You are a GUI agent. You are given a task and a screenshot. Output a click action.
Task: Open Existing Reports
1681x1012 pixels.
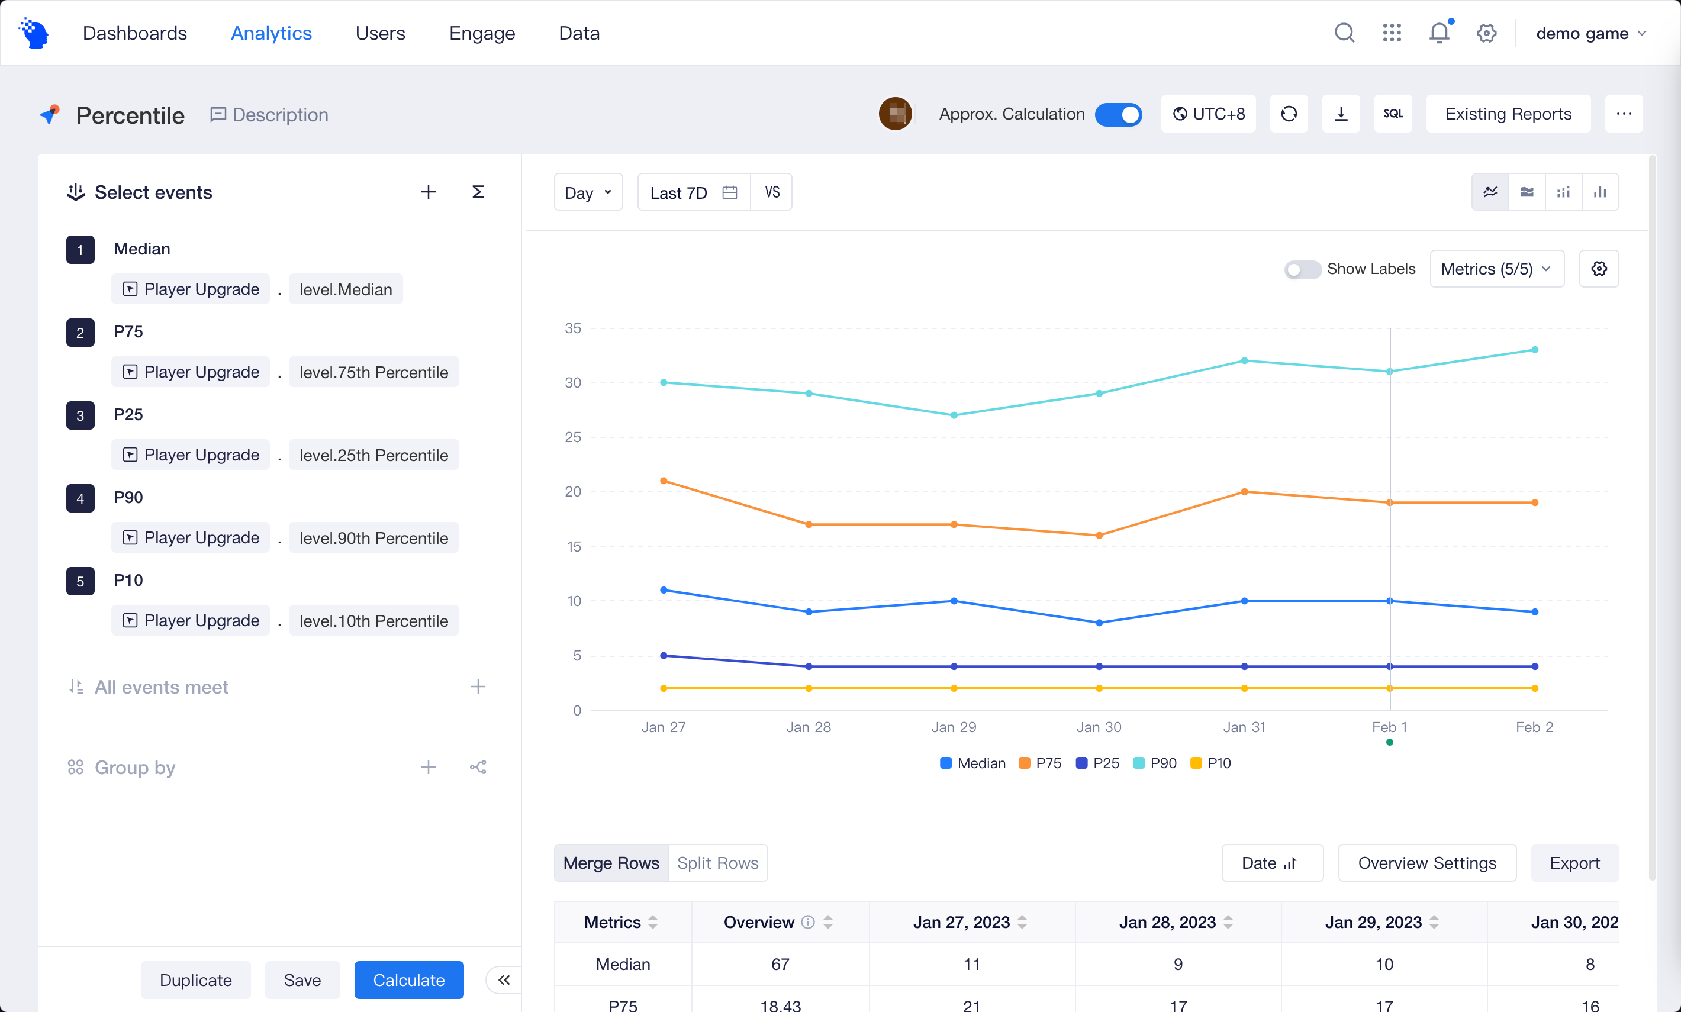1508,114
